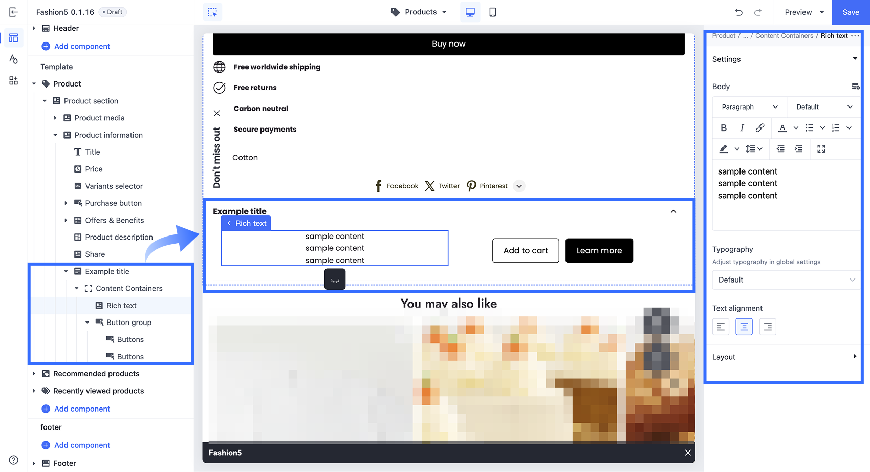Screen dimensions: 870x472
Task: Set text alignment to right
Action: 768,327
